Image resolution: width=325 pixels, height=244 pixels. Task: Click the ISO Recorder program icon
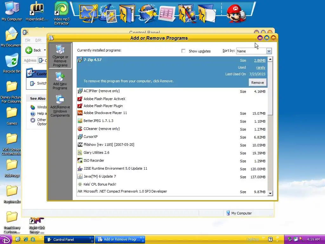pos(80,160)
